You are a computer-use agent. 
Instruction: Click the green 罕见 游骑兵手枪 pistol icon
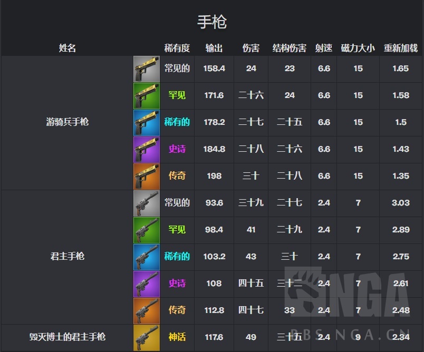pos(147,96)
